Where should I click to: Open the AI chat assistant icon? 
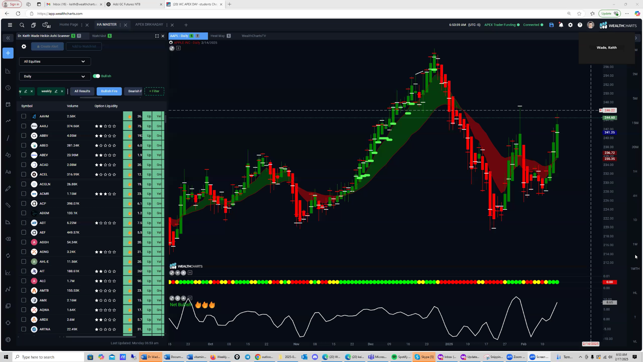pyautogui.click(x=46, y=25)
